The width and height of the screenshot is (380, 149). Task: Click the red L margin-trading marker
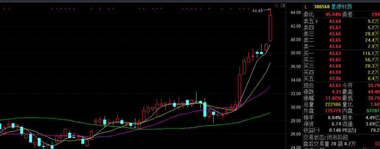pos(306,7)
